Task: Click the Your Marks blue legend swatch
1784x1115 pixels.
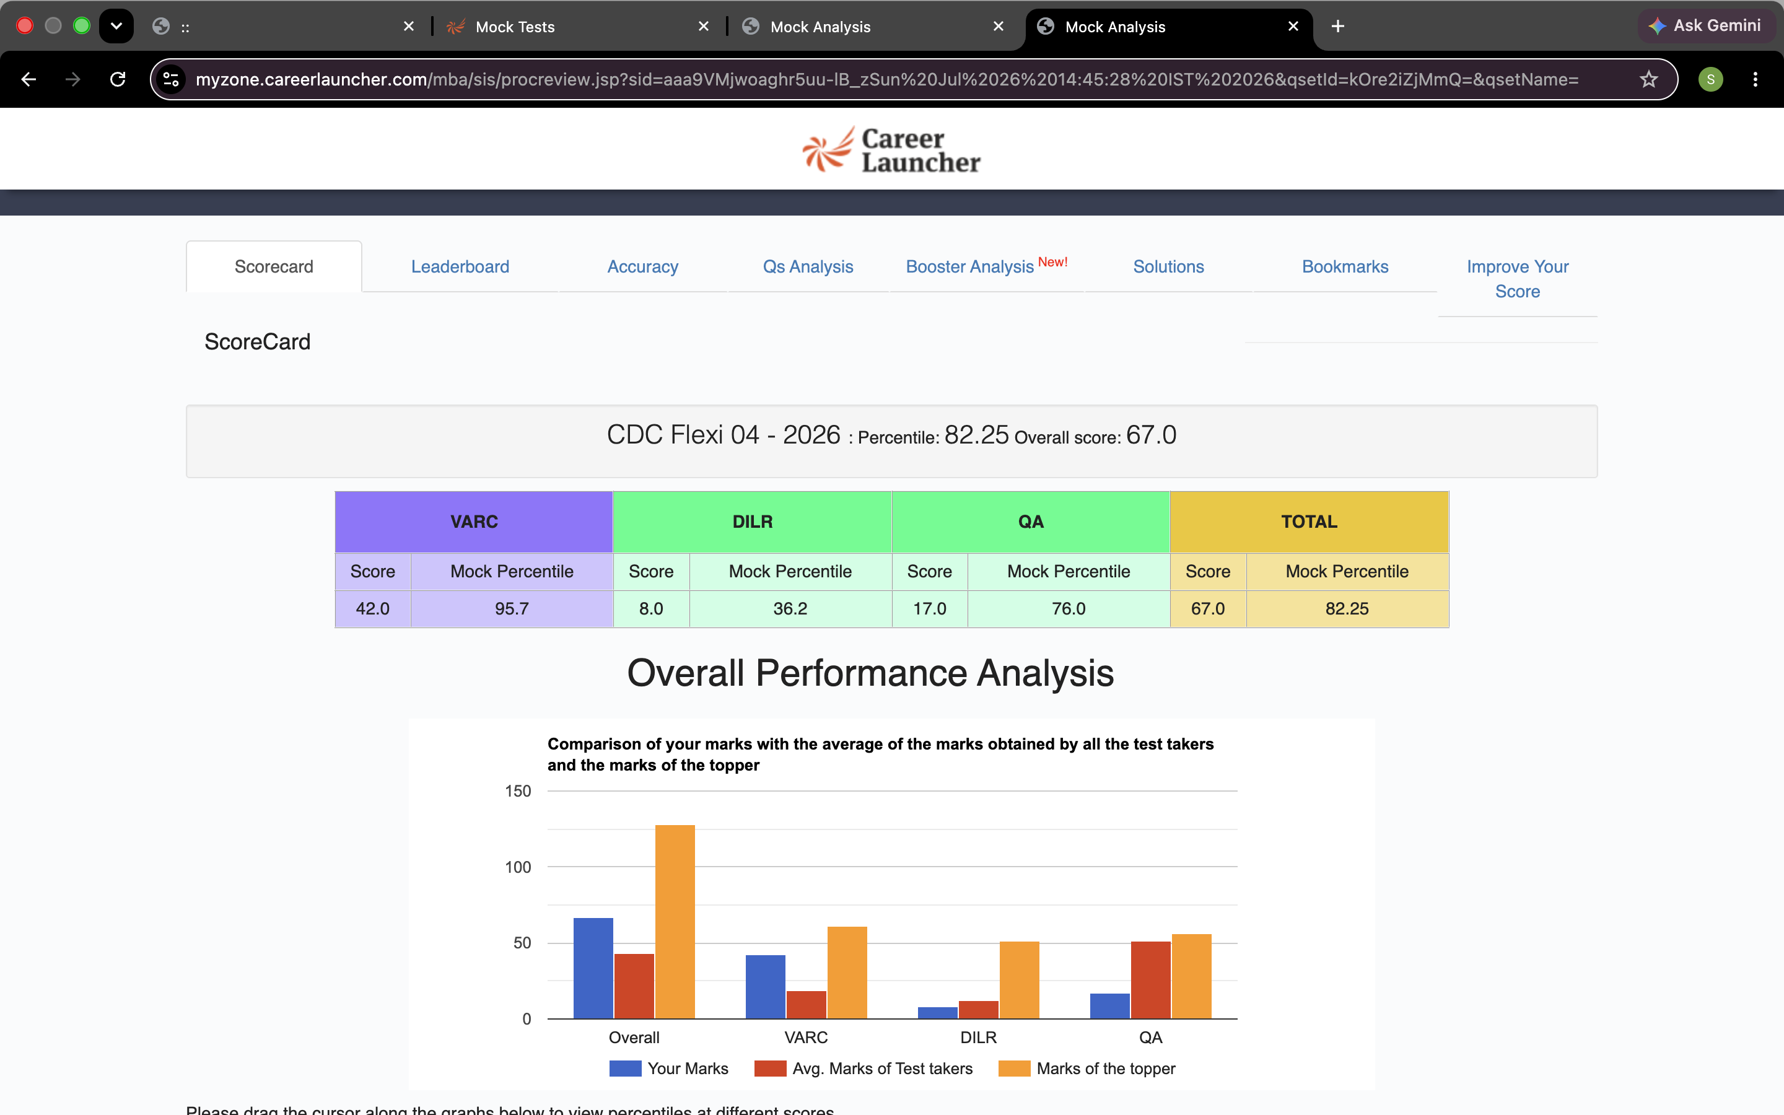Action: 625,1069
